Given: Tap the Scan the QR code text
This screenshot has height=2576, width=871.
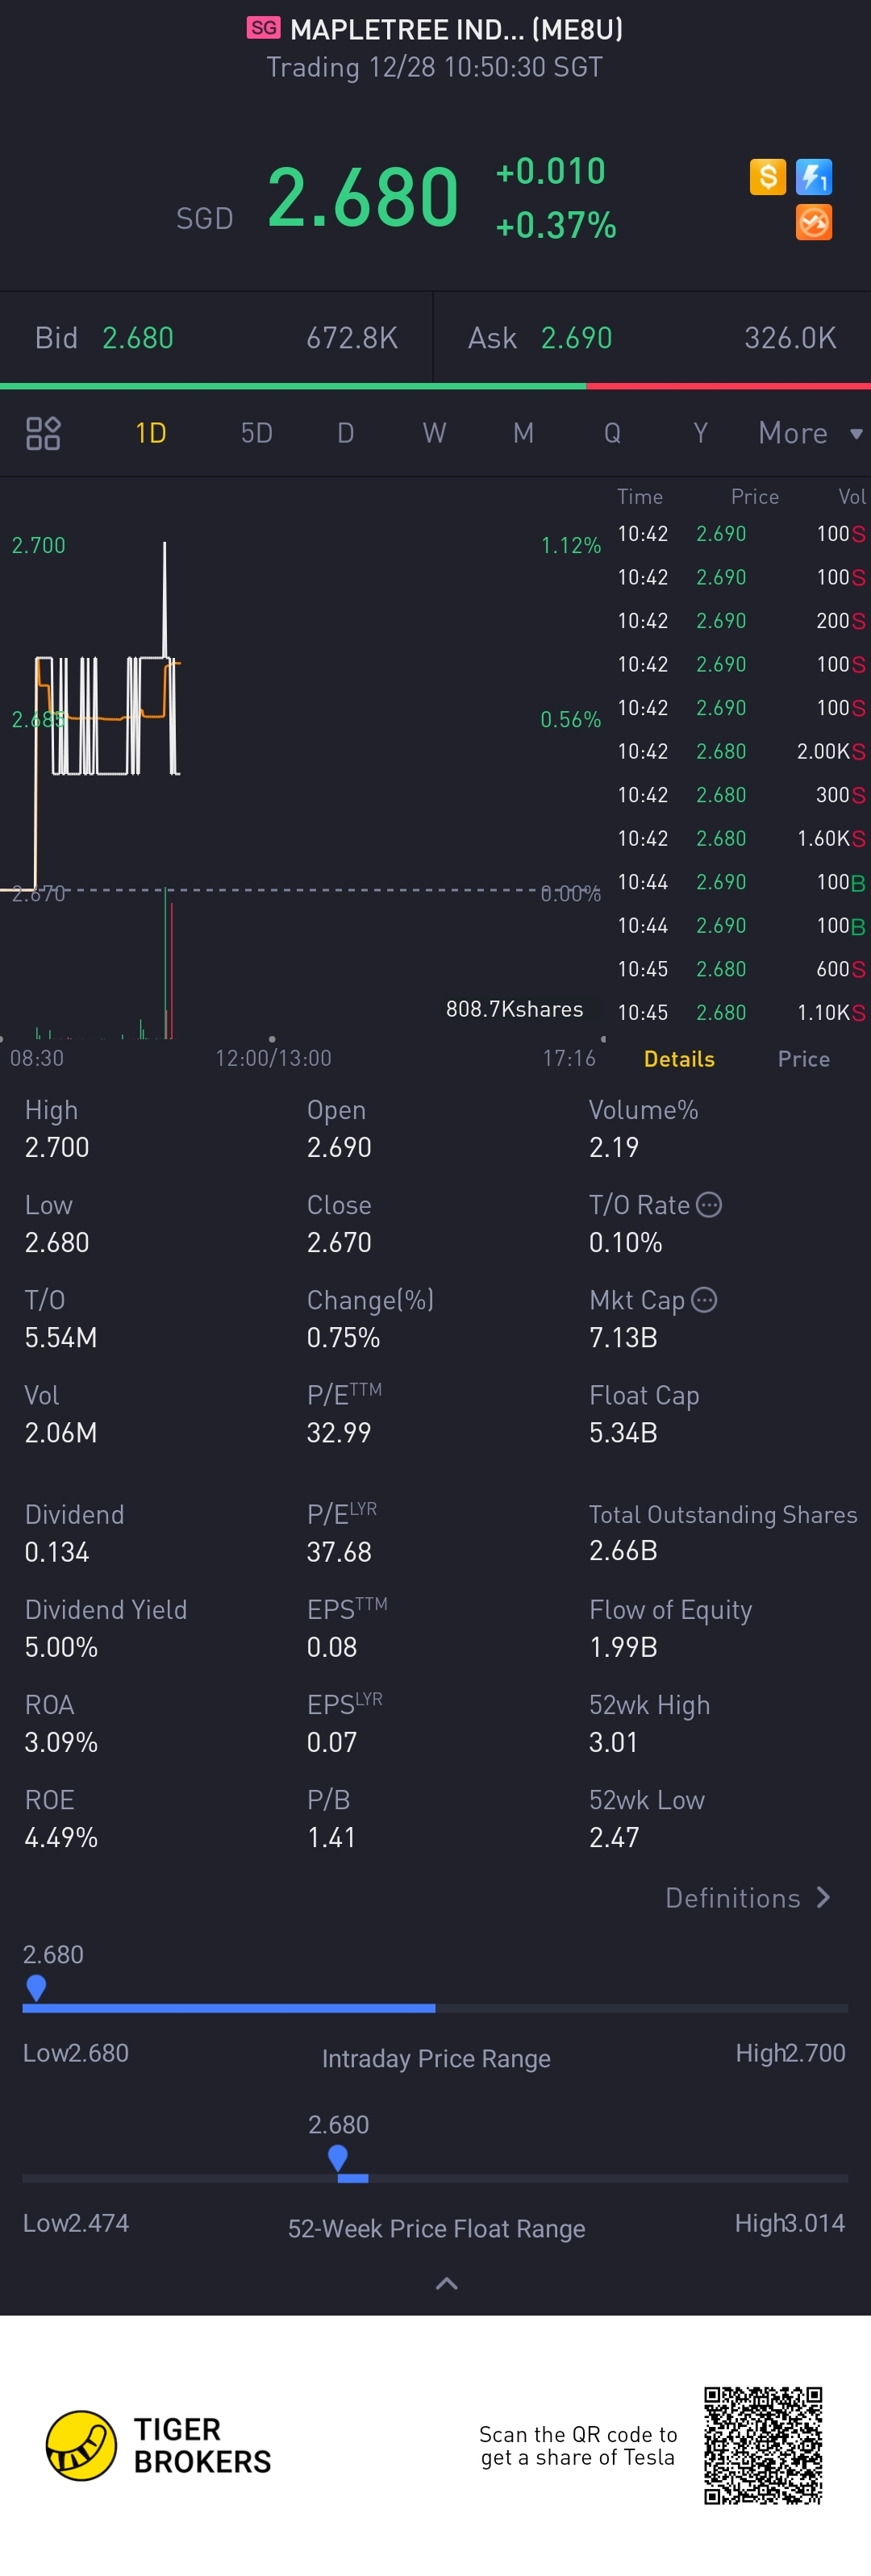Looking at the screenshot, I should click(x=578, y=2446).
